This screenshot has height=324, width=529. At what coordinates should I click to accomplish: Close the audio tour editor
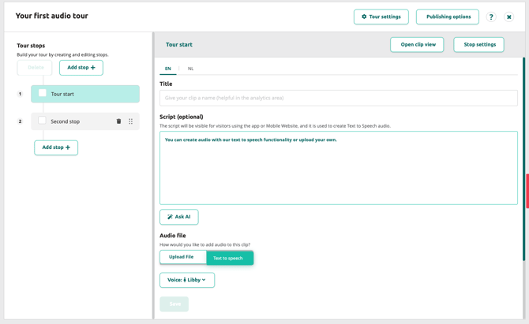[x=509, y=17]
